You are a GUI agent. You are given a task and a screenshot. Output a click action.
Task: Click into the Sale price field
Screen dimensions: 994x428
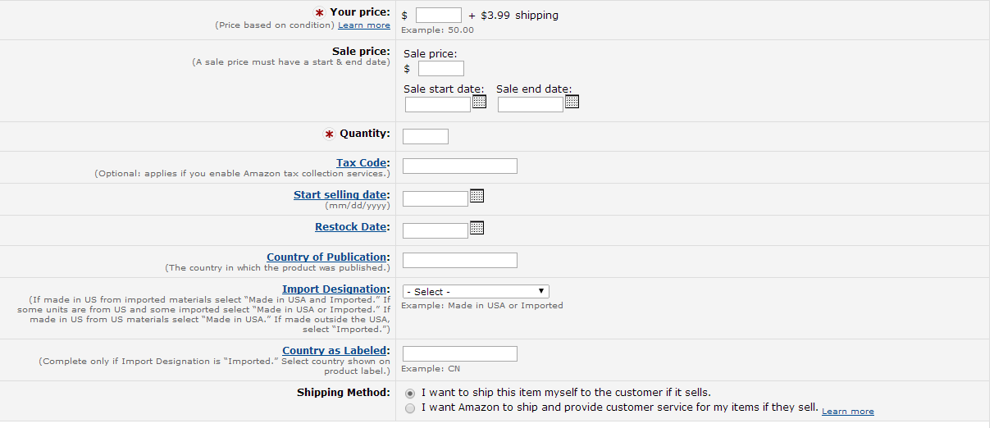pyautogui.click(x=440, y=69)
